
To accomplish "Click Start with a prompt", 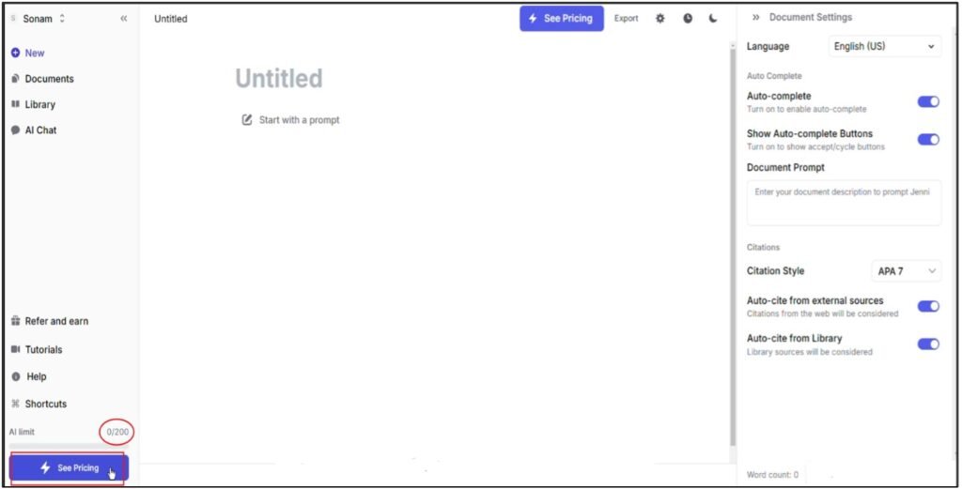I will (x=291, y=120).
